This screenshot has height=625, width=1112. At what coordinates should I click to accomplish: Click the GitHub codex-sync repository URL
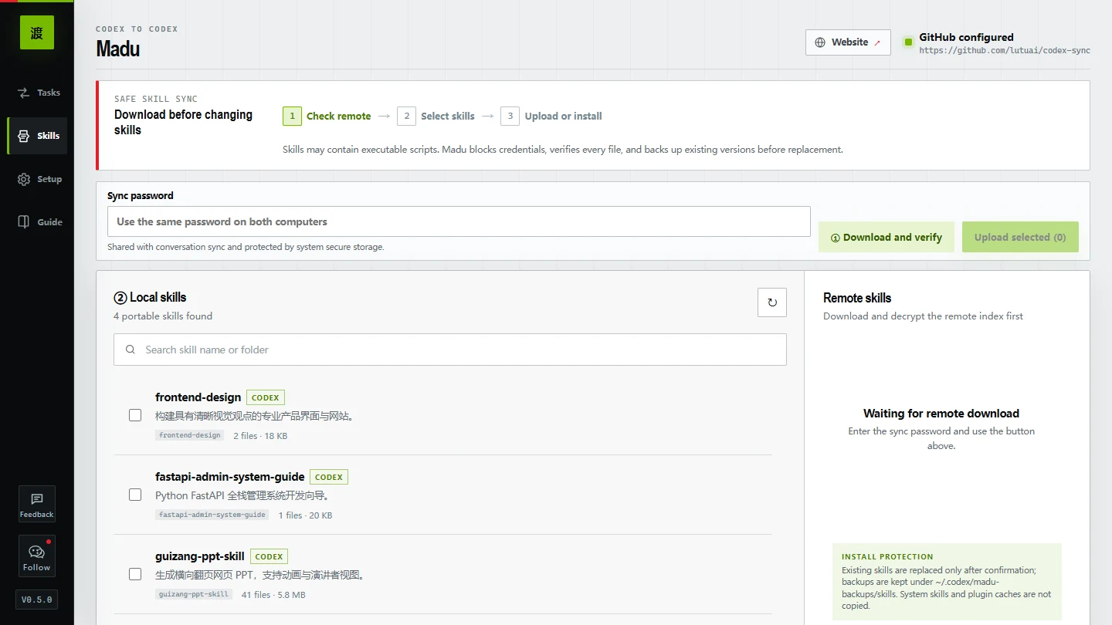pos(1005,51)
